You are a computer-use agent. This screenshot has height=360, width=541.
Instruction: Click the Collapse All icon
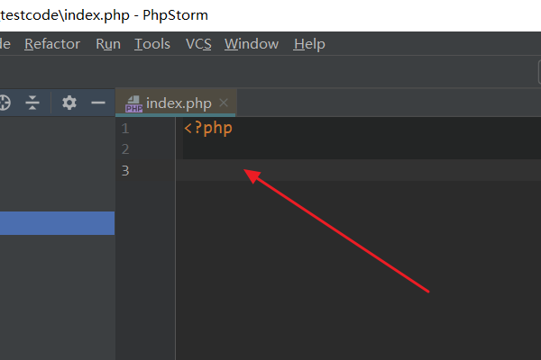click(x=32, y=103)
